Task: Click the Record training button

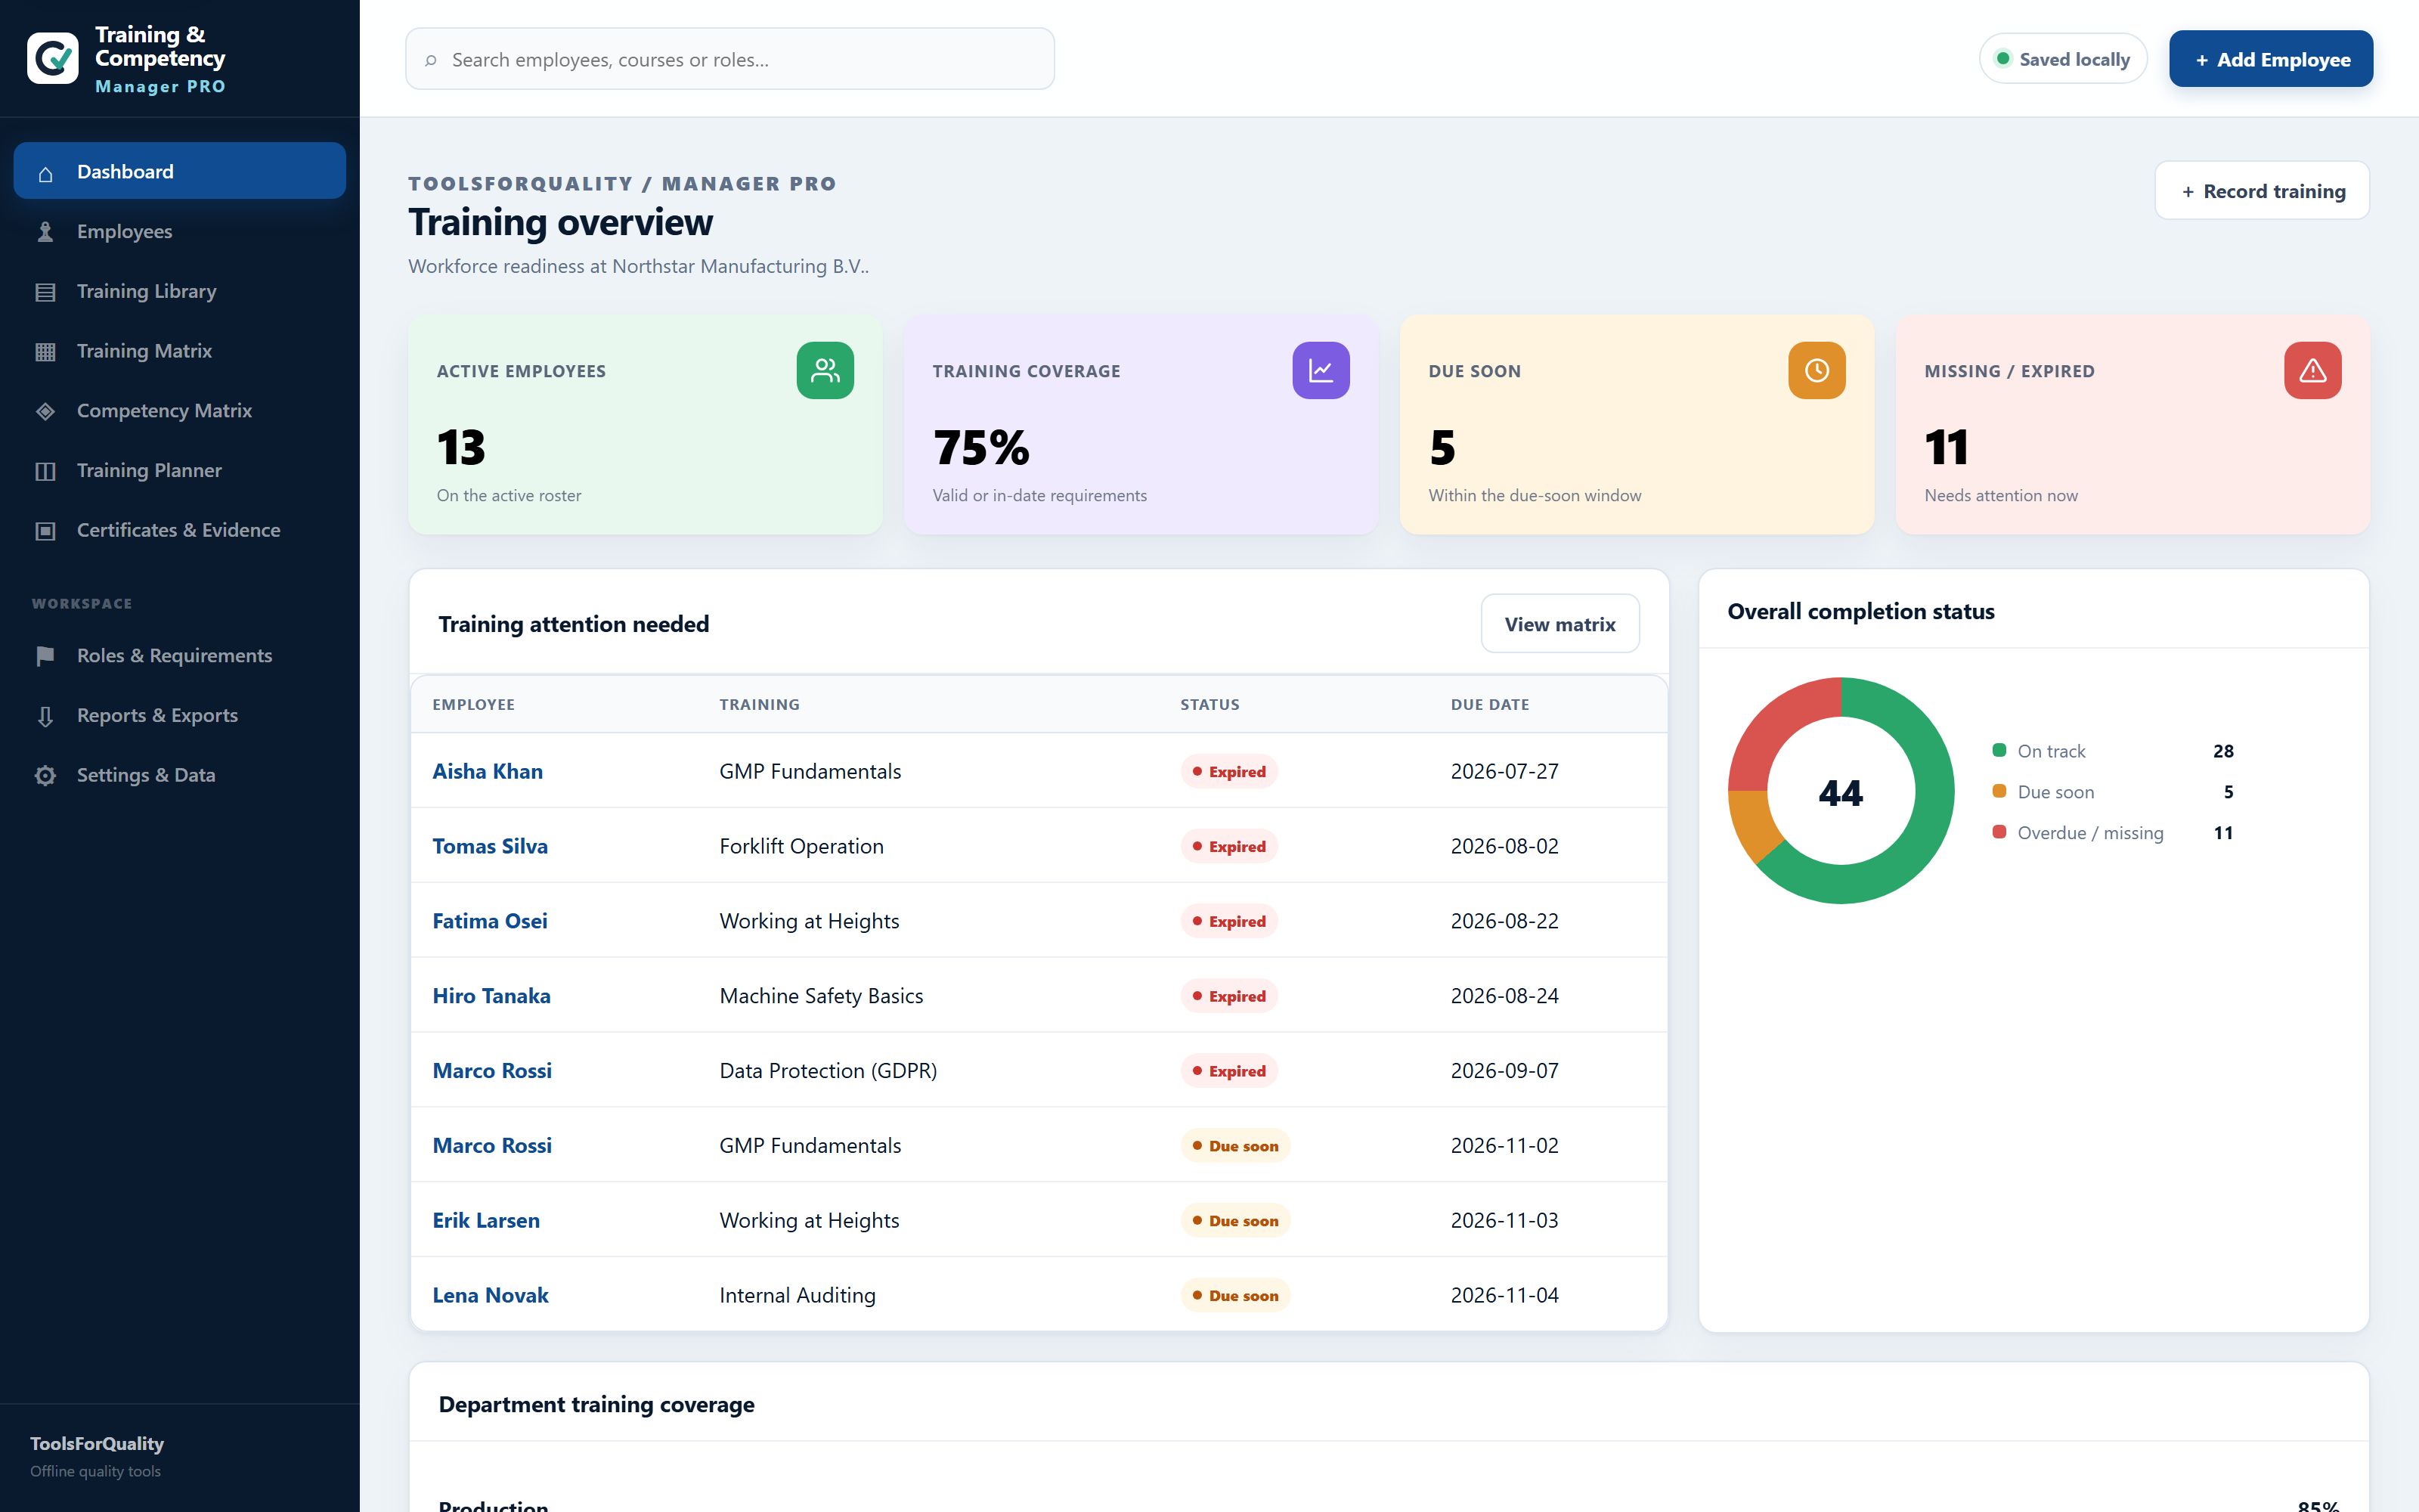Action: pyautogui.click(x=2262, y=191)
